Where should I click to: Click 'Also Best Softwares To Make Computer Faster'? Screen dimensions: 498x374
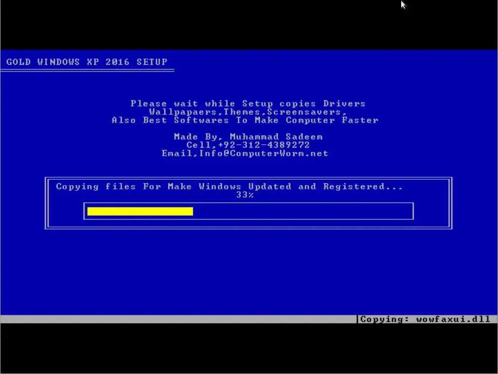pyautogui.click(x=245, y=120)
